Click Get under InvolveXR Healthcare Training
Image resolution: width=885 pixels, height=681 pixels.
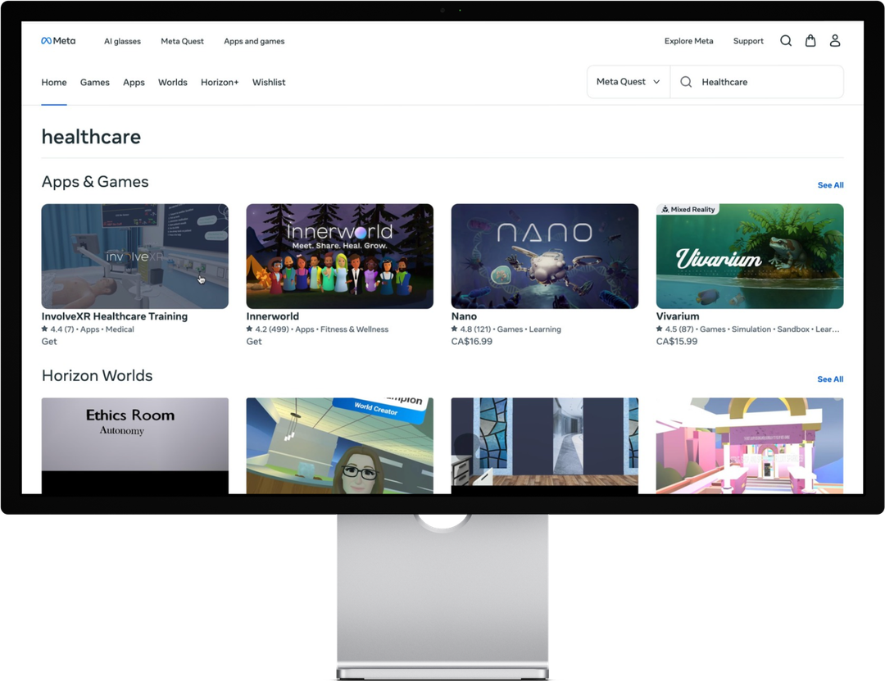click(49, 342)
